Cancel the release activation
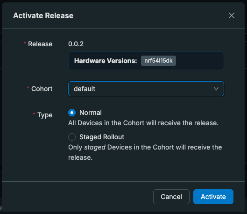 coord(171,197)
